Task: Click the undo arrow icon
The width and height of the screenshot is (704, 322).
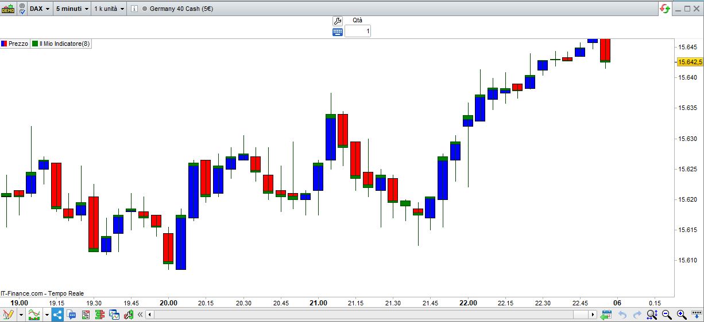Action: [x=622, y=315]
